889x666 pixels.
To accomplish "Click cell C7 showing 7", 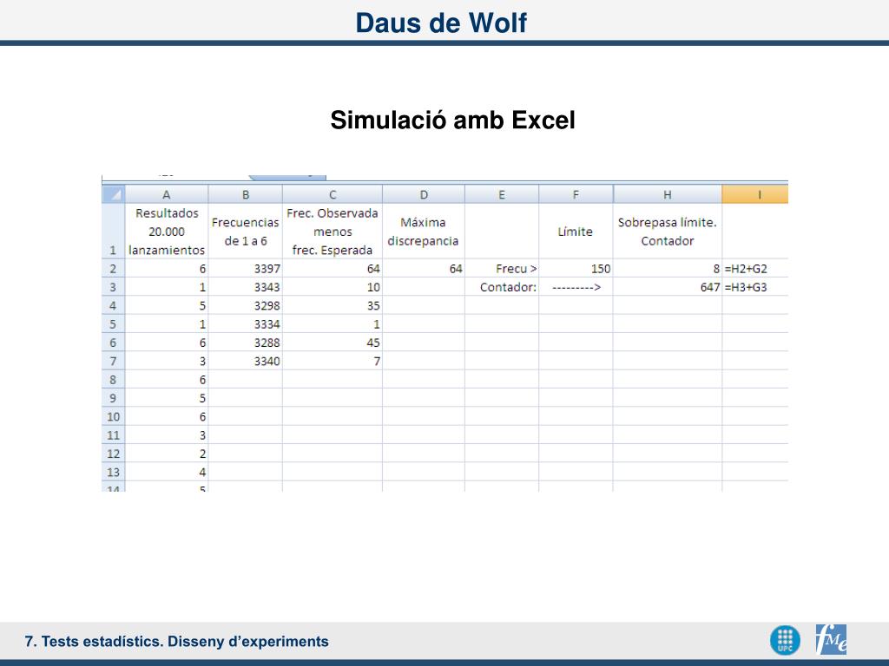I will pos(333,362).
